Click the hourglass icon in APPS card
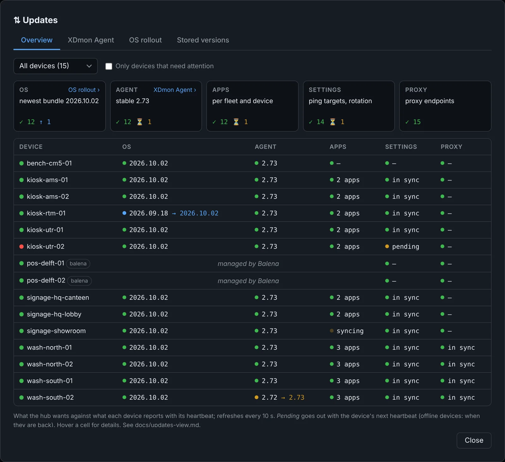Viewport: 505px width, 462px height. click(x=236, y=122)
